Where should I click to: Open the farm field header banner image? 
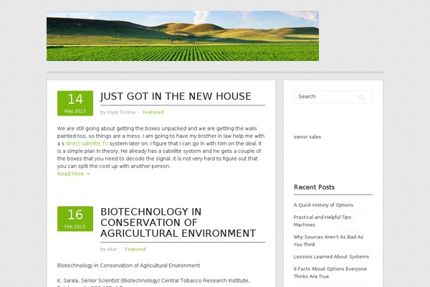(x=183, y=36)
